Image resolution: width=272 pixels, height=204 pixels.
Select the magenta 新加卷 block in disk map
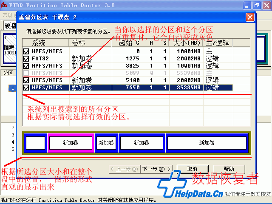[x=71, y=143]
